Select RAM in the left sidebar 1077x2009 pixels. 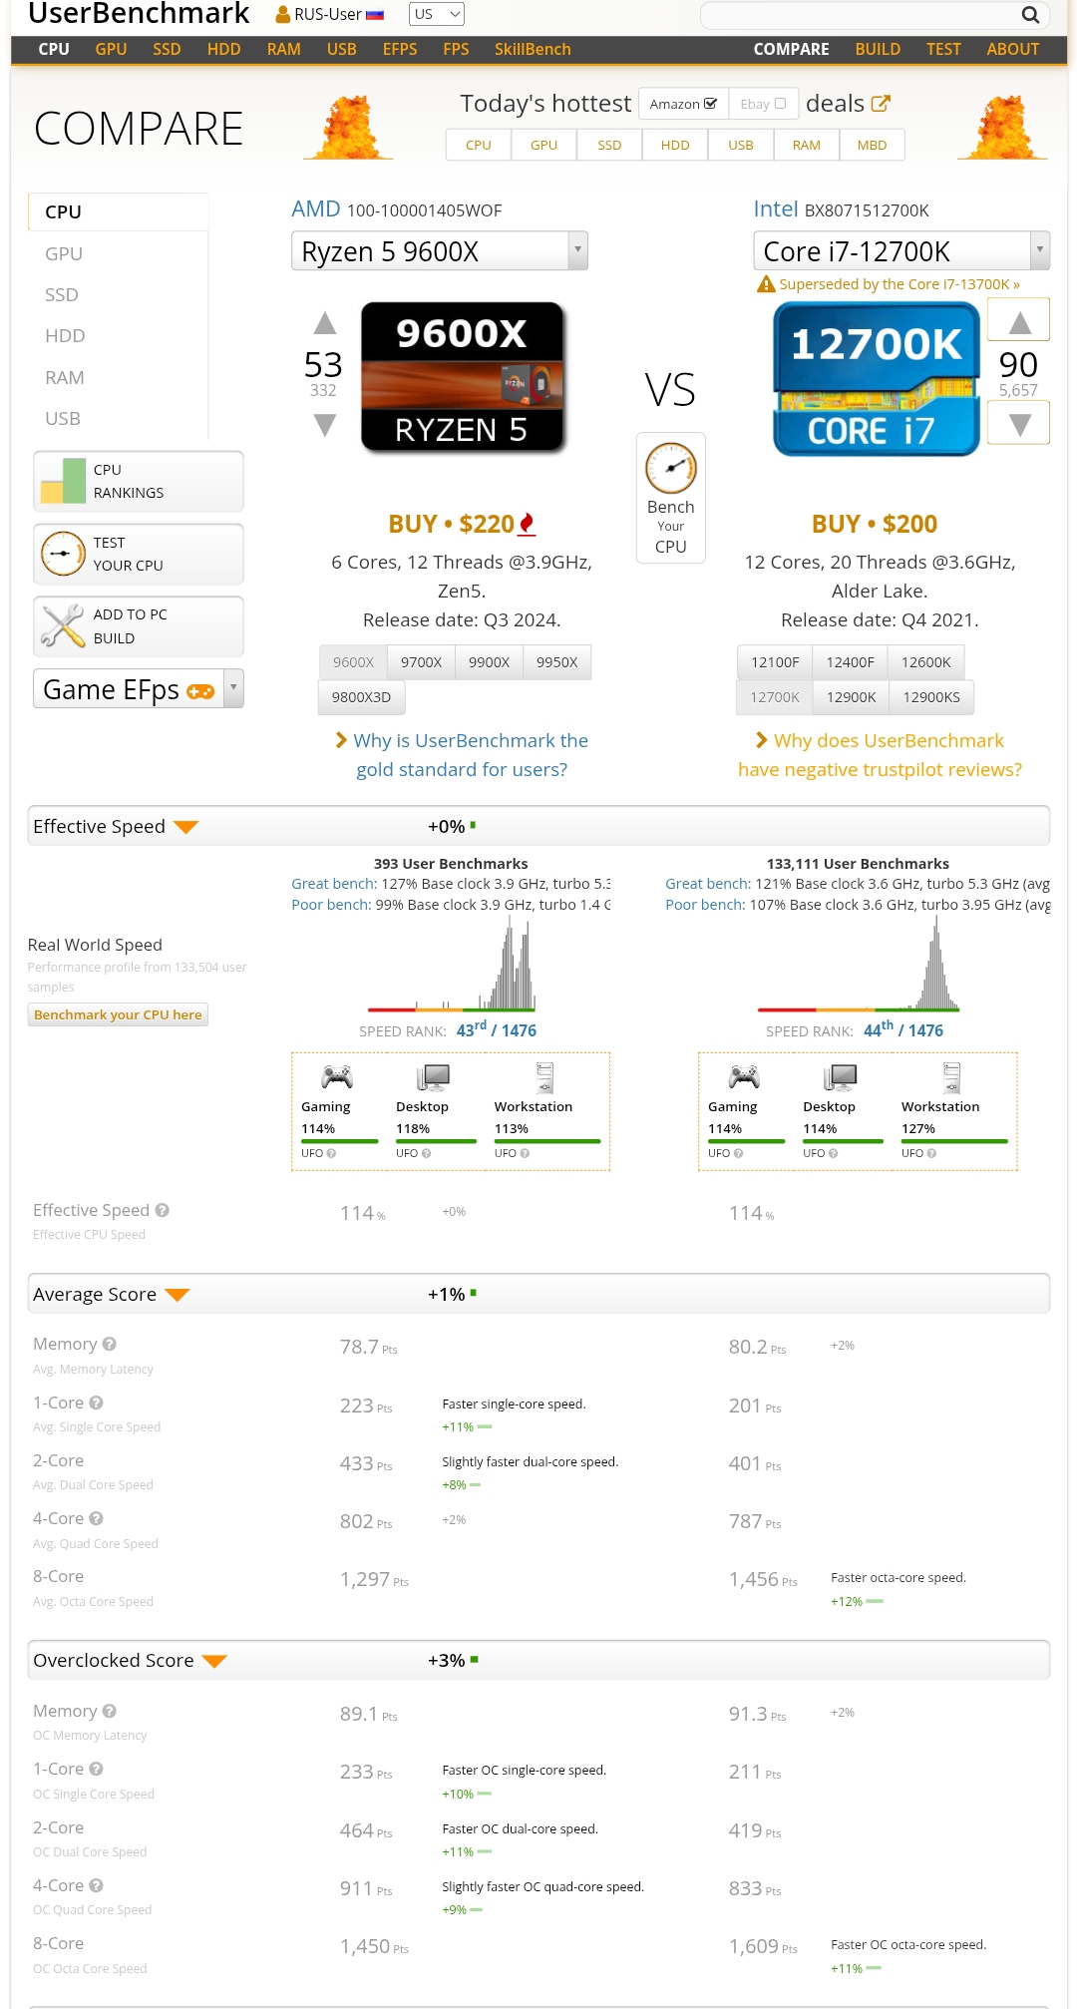coord(65,377)
